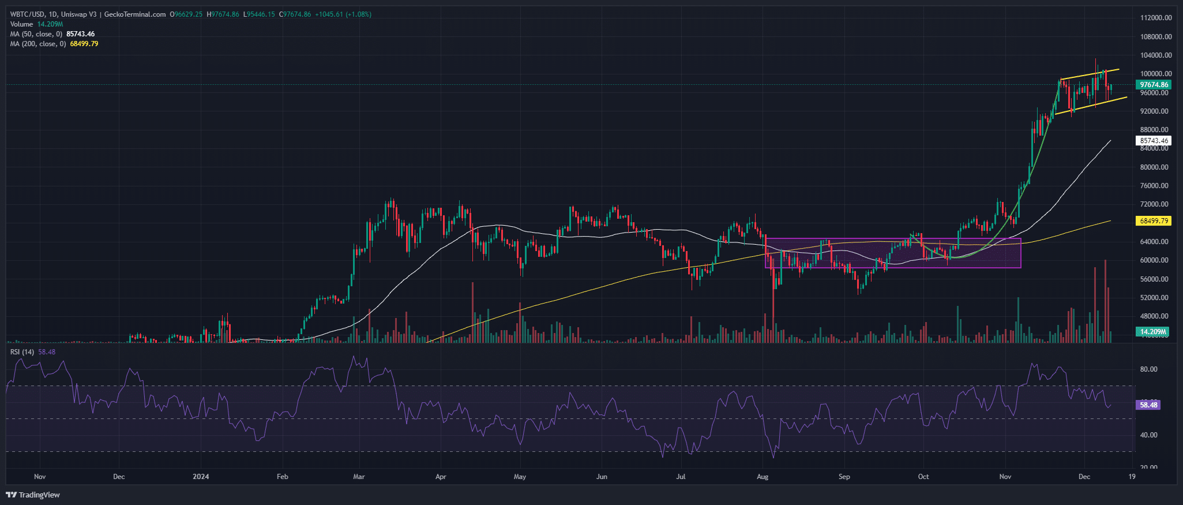Click the 40.00 RSI axis label
Viewport: 1183px width, 505px height.
click(1148, 435)
